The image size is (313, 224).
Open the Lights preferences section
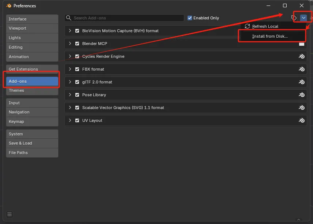point(32,38)
